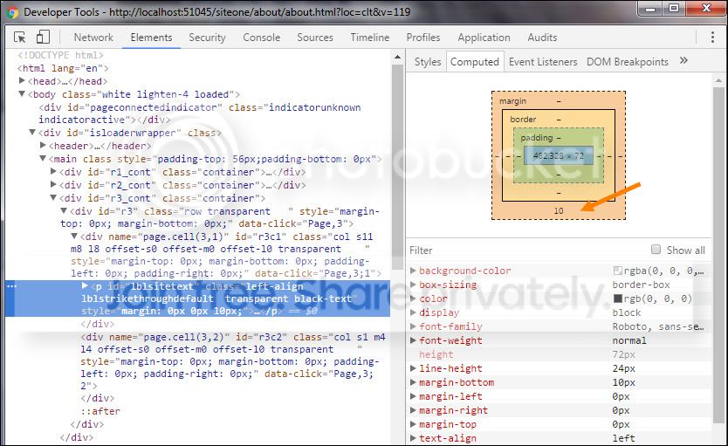Select the ::after pseudo element
728x446 pixels.
[x=100, y=411]
